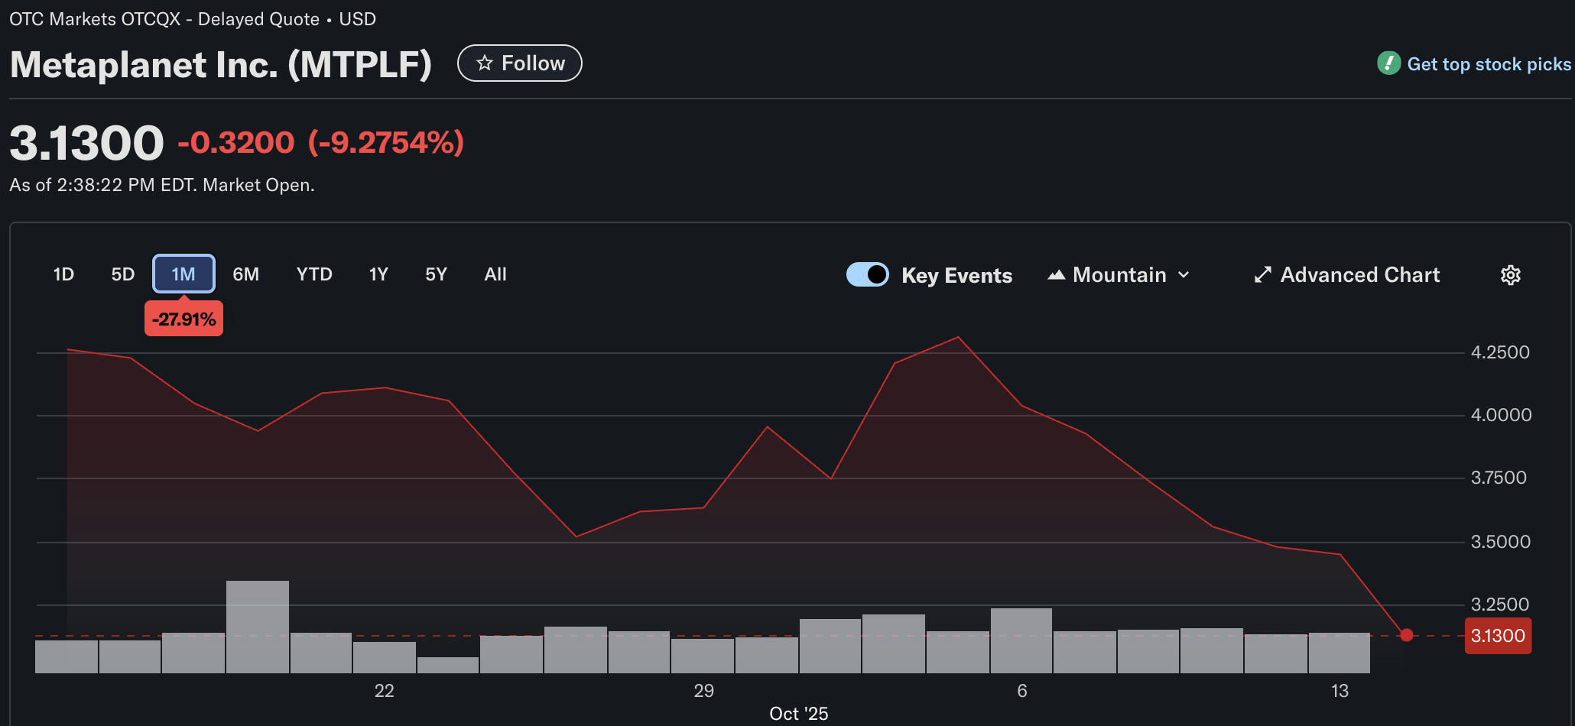Click green badge icon beside stock picks
Screen dimensions: 1575x726
pos(1388,63)
